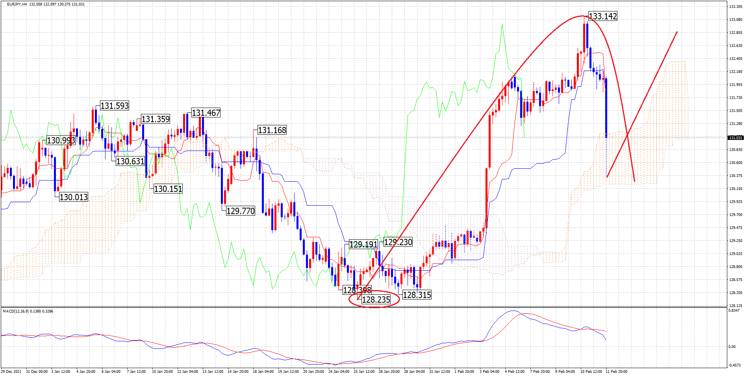
Task: Click the 131.467 peak label
Action: tap(206, 113)
